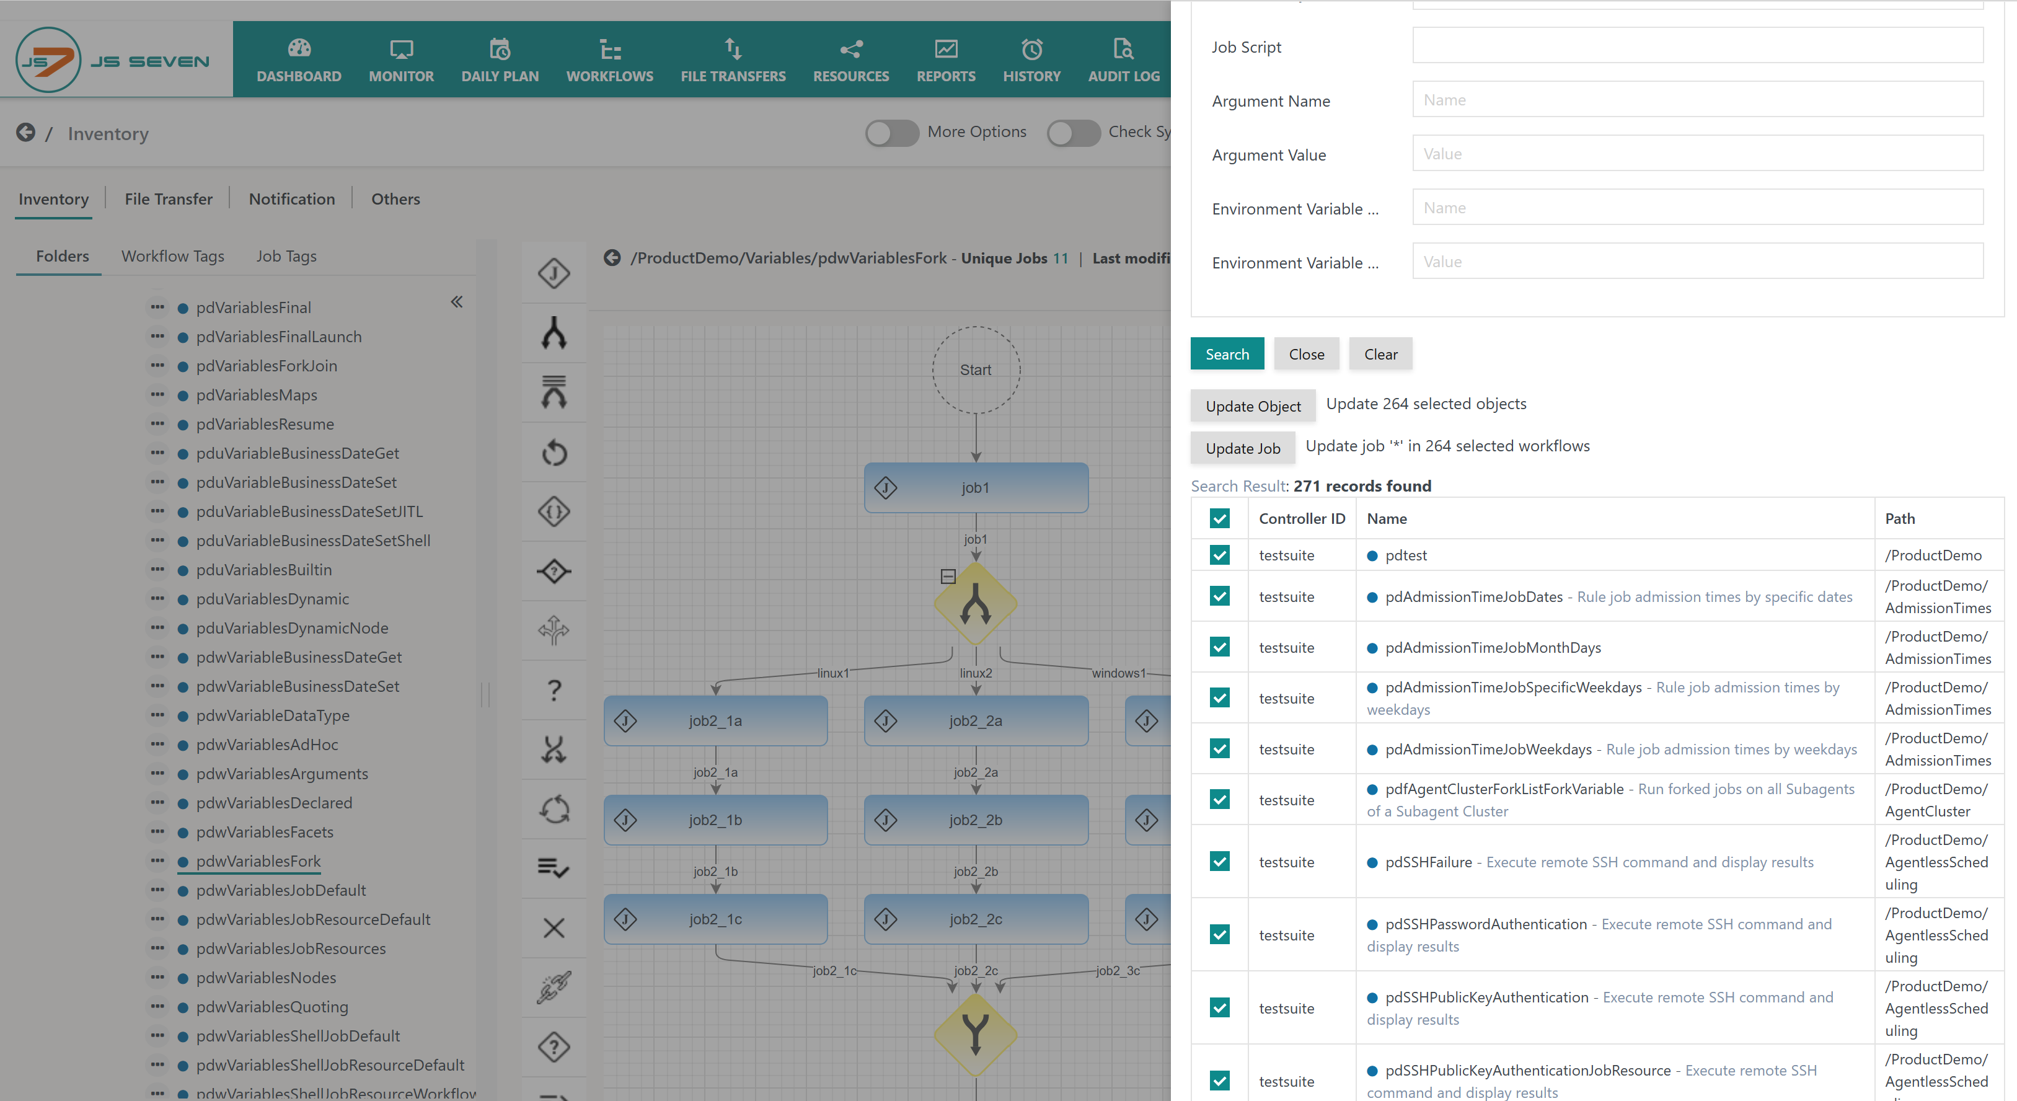2017x1101 pixels.
Task: Select the Fork instruction icon in the palette
Action: click(554, 333)
